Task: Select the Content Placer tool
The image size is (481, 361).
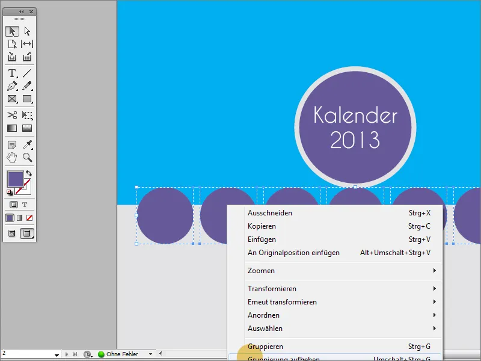Action: point(27,57)
